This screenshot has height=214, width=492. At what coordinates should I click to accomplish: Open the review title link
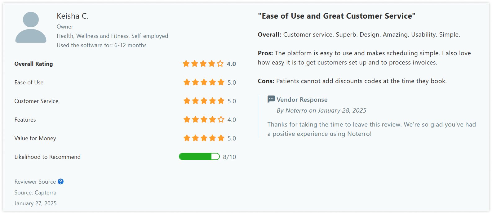tap(337, 16)
